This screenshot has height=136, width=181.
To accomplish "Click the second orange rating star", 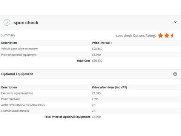I will tap(167, 36).
